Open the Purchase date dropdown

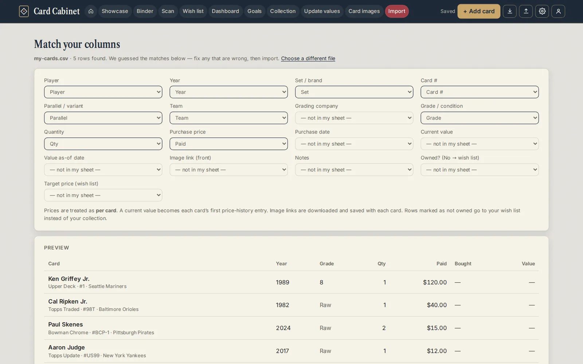coord(354,144)
